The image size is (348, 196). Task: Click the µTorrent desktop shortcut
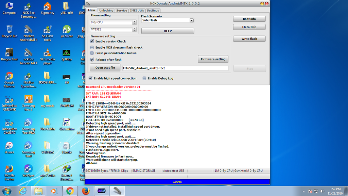pos(67,31)
